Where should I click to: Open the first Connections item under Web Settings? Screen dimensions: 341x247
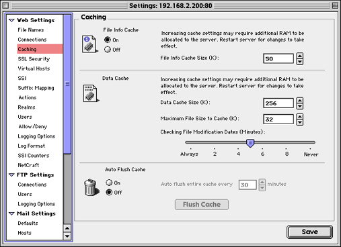pos(32,40)
